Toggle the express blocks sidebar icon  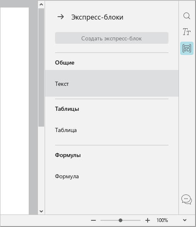(x=187, y=48)
